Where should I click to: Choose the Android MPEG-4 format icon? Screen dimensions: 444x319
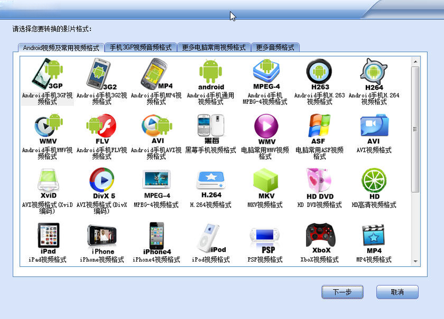[x=266, y=74]
